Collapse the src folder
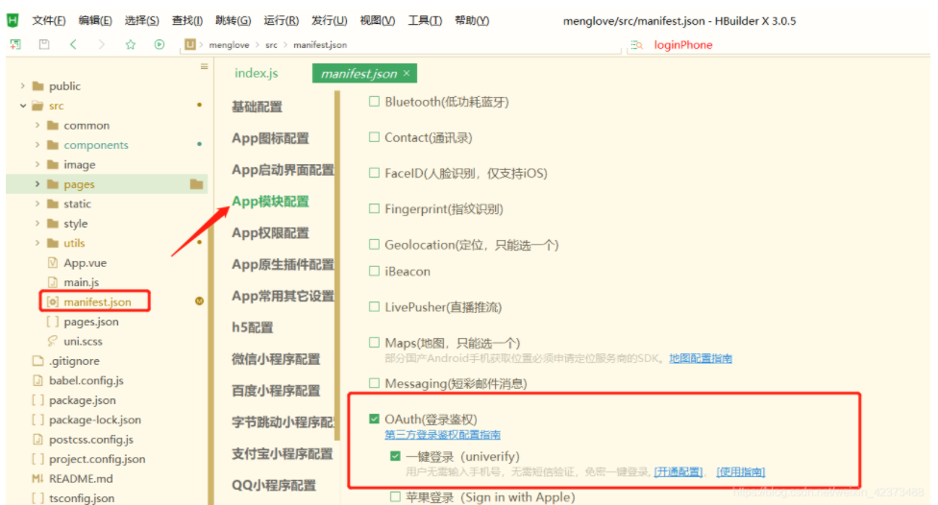This screenshot has height=505, width=938. pyautogui.click(x=23, y=106)
